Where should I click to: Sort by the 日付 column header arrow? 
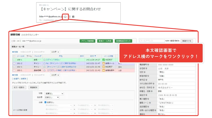(x=95, y=56)
